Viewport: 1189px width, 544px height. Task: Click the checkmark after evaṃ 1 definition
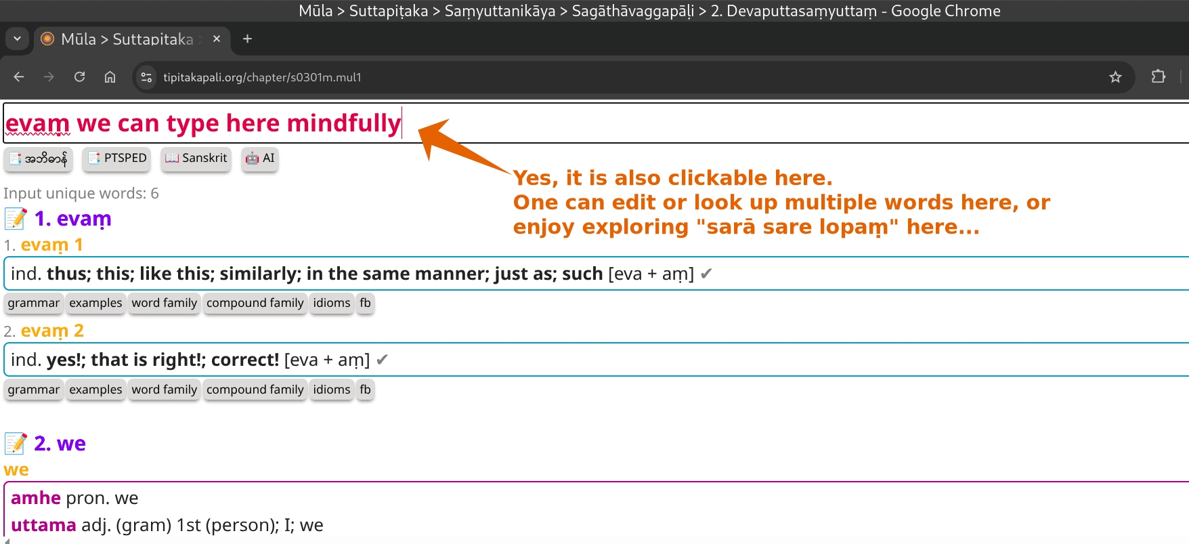(706, 274)
